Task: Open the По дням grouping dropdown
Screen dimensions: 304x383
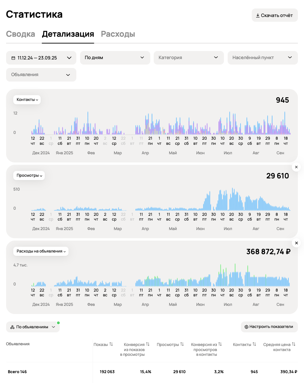Action: pyautogui.click(x=115, y=58)
